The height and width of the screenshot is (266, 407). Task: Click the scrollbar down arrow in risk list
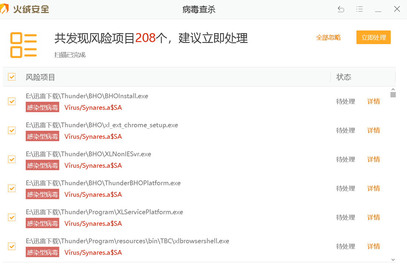tap(393, 259)
